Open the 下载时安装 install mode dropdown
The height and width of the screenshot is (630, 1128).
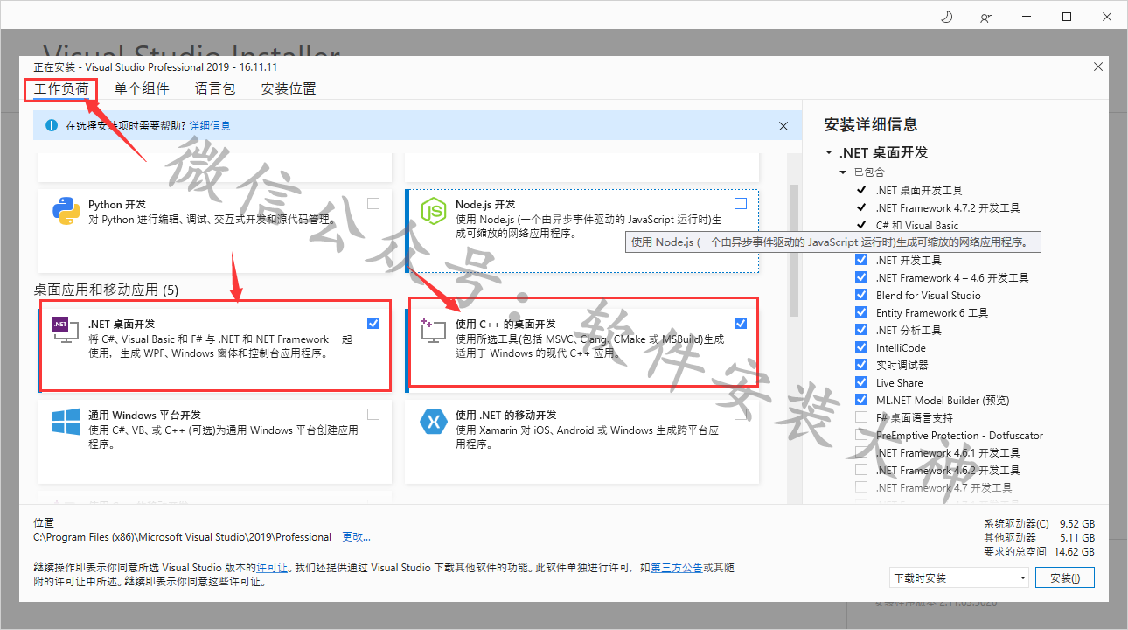958,577
